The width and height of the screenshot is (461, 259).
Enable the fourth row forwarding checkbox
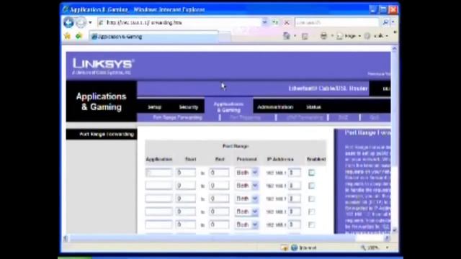click(x=311, y=212)
